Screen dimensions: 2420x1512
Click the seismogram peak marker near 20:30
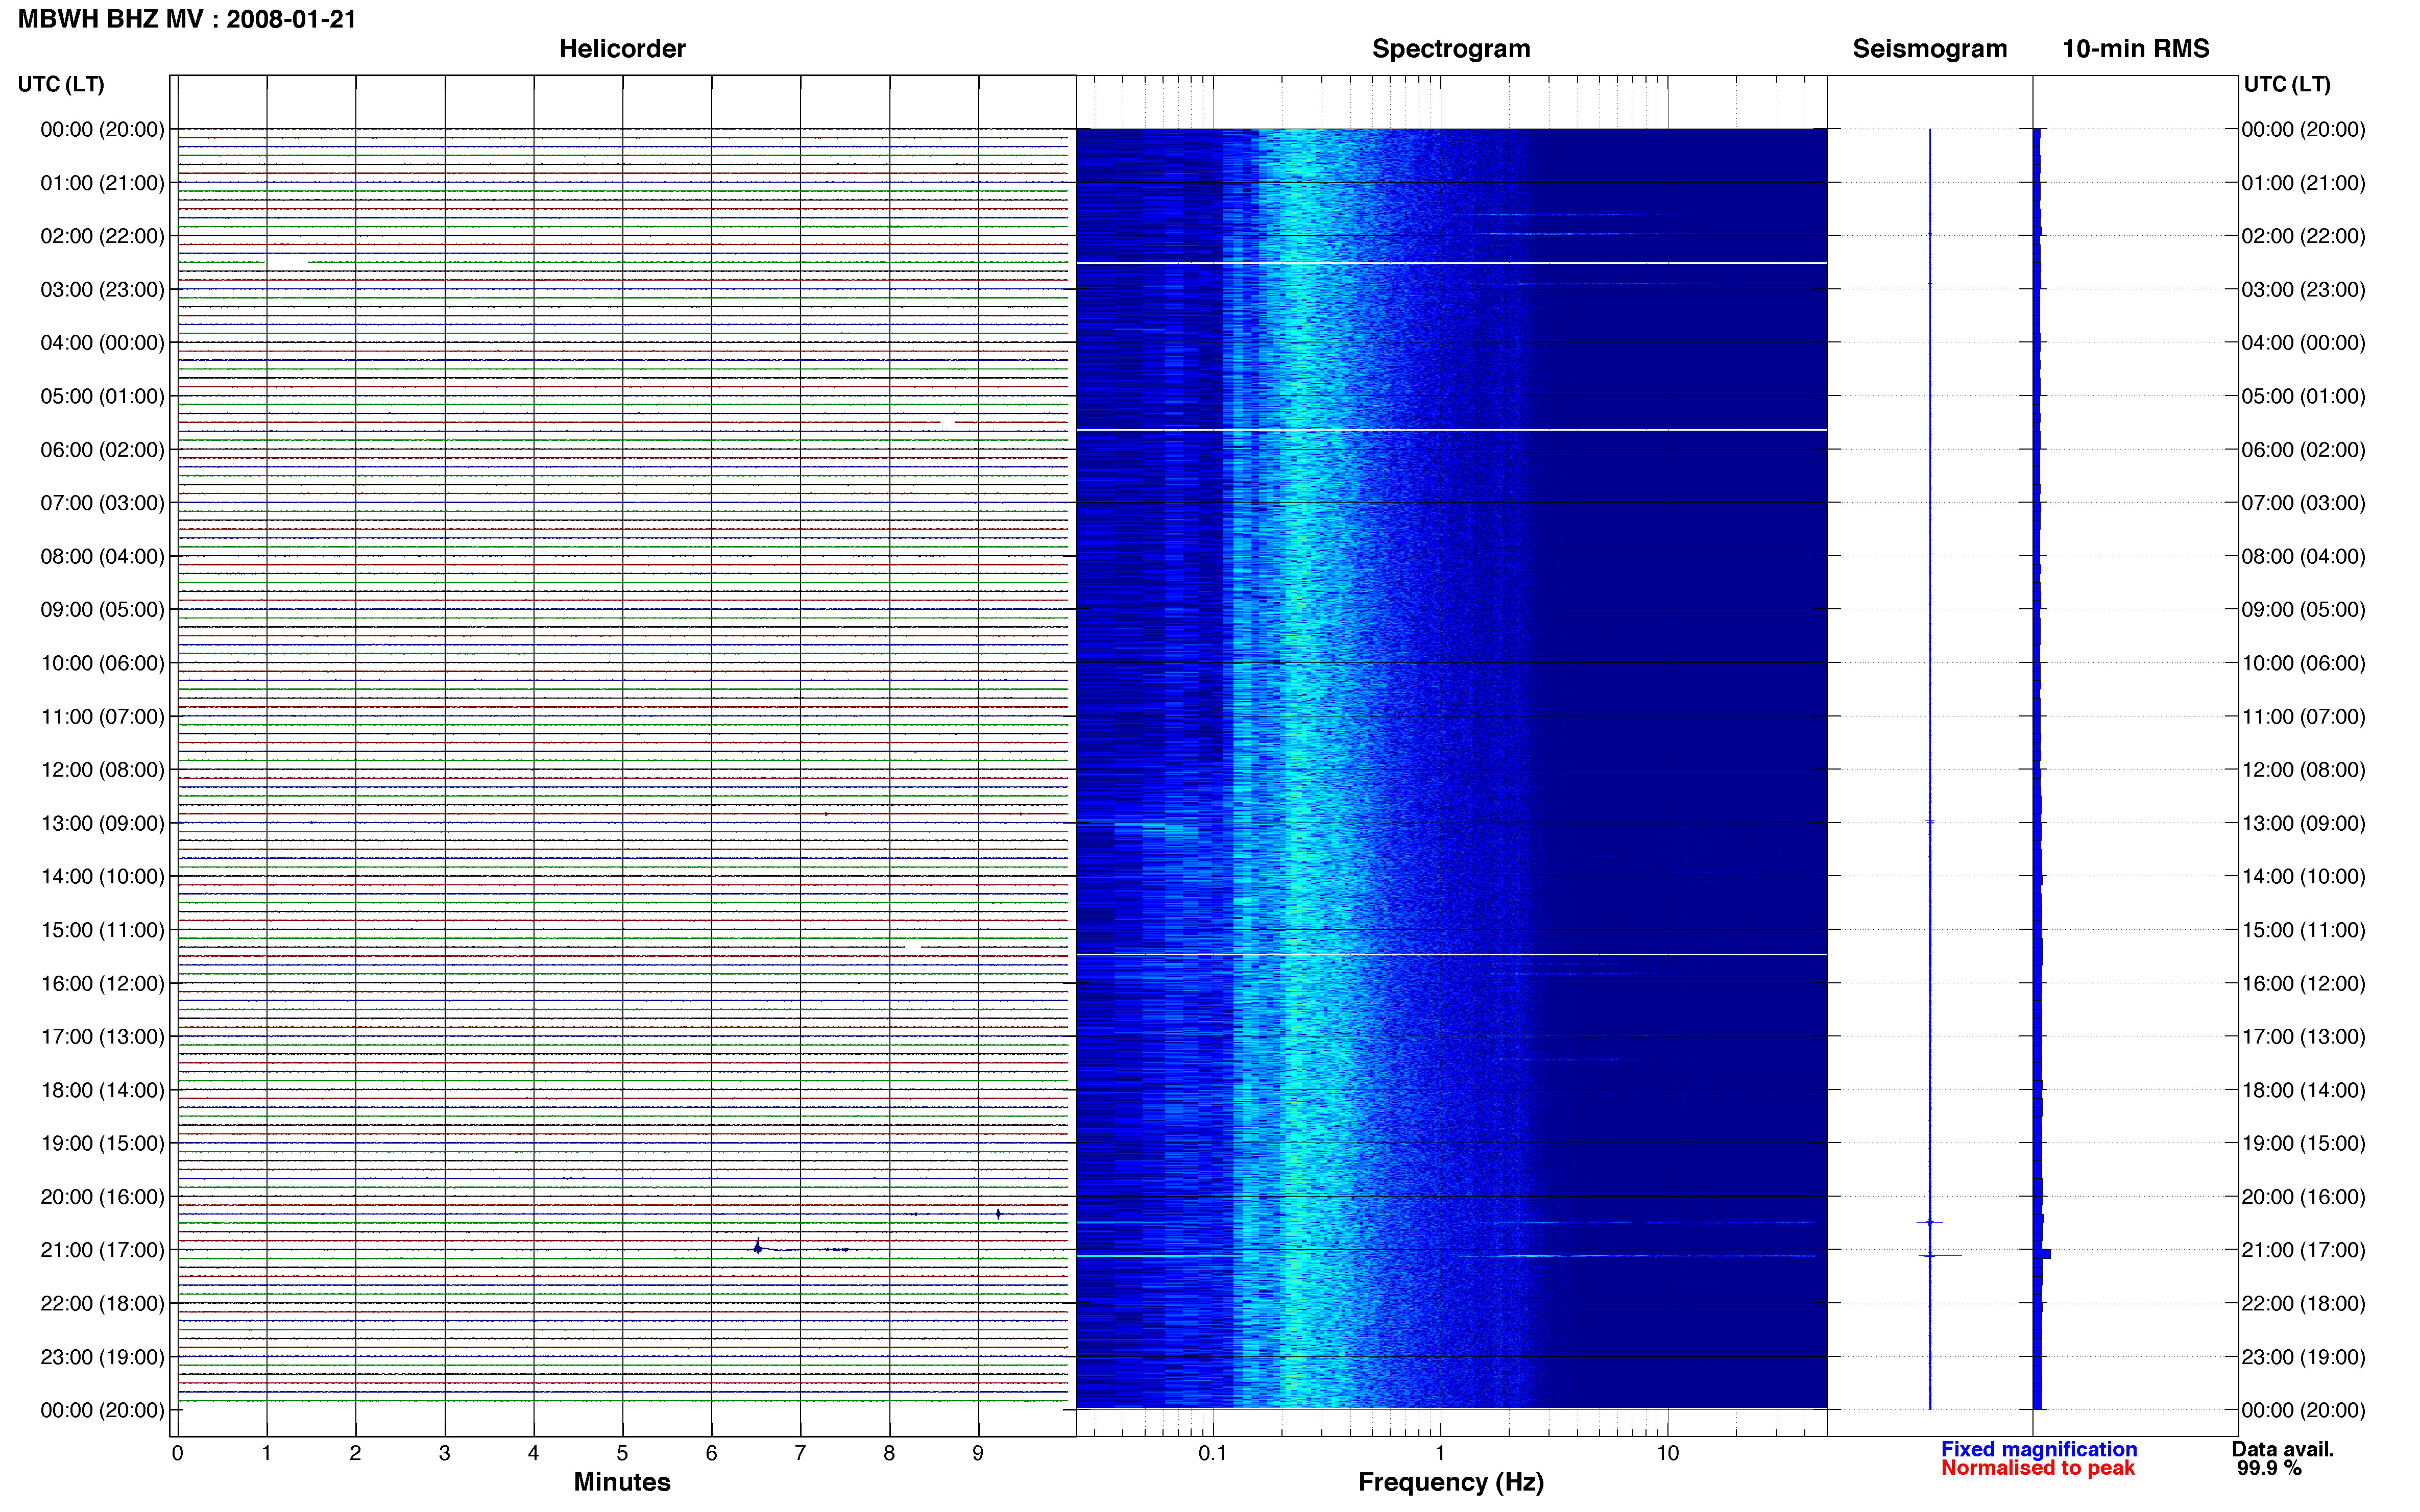point(1930,1222)
